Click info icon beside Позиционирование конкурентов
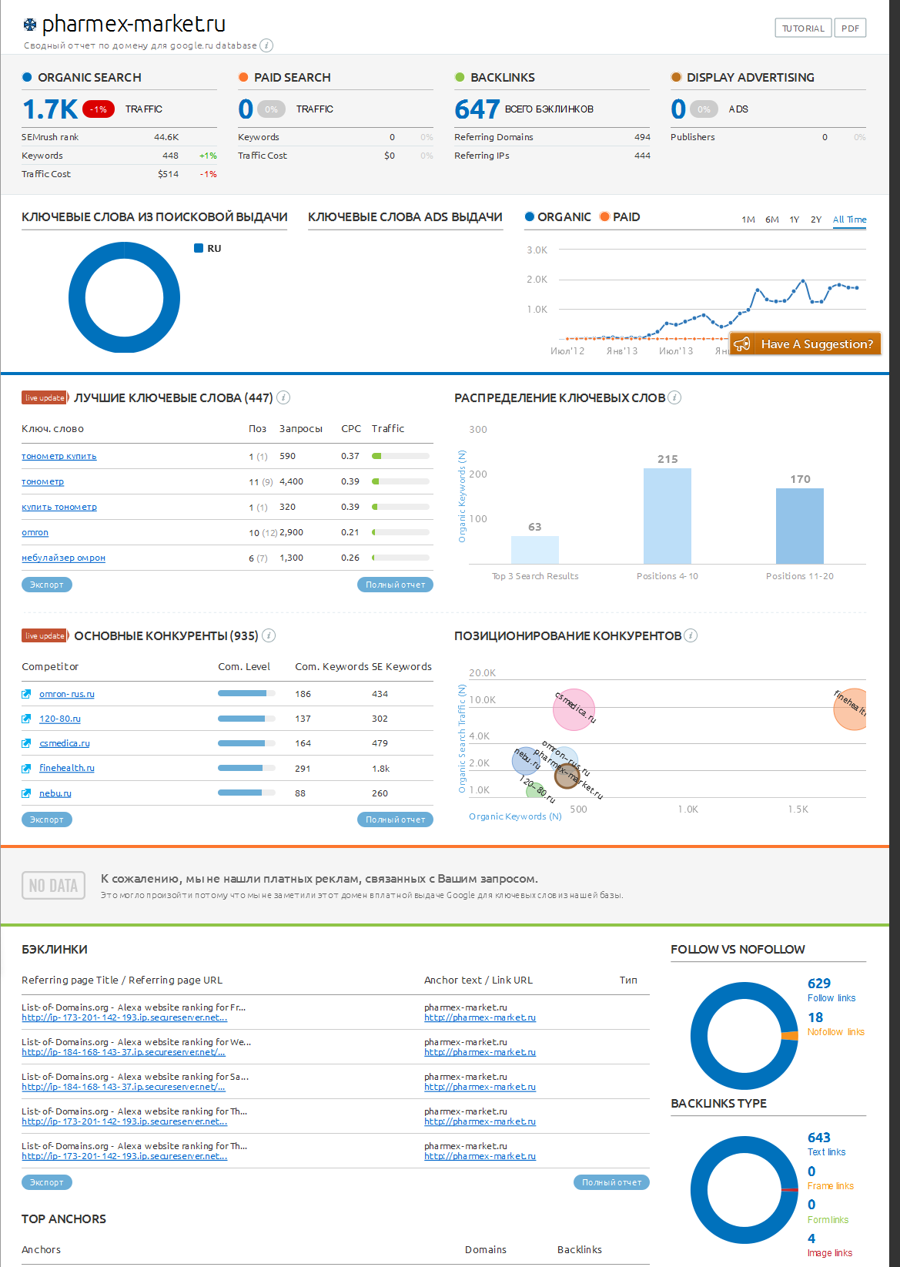 click(x=691, y=635)
